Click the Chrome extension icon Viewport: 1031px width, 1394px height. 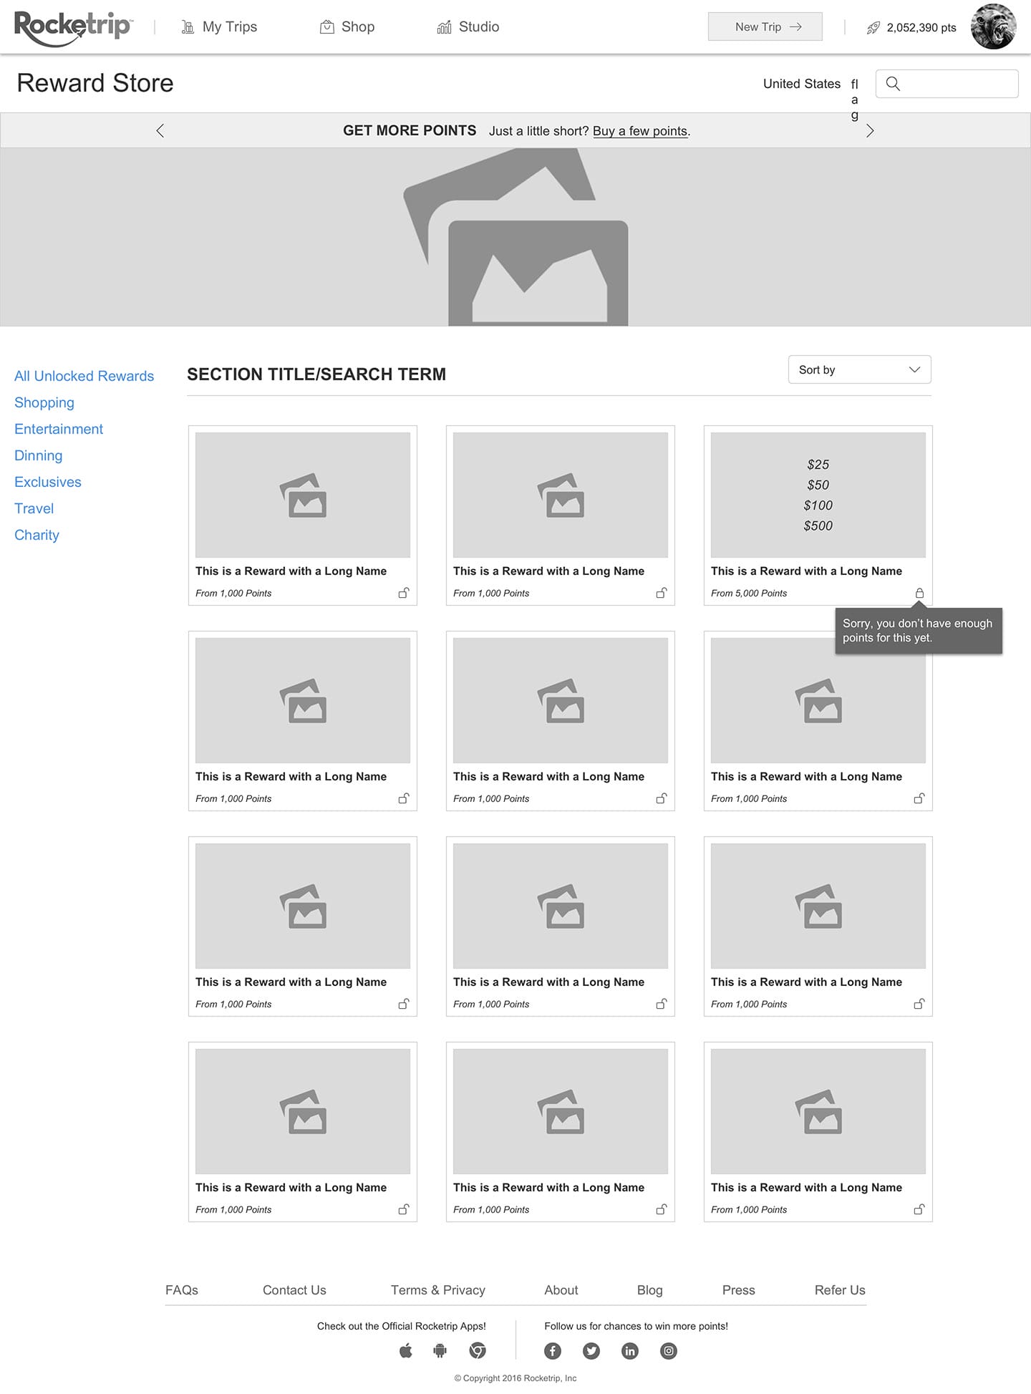pos(478,1351)
